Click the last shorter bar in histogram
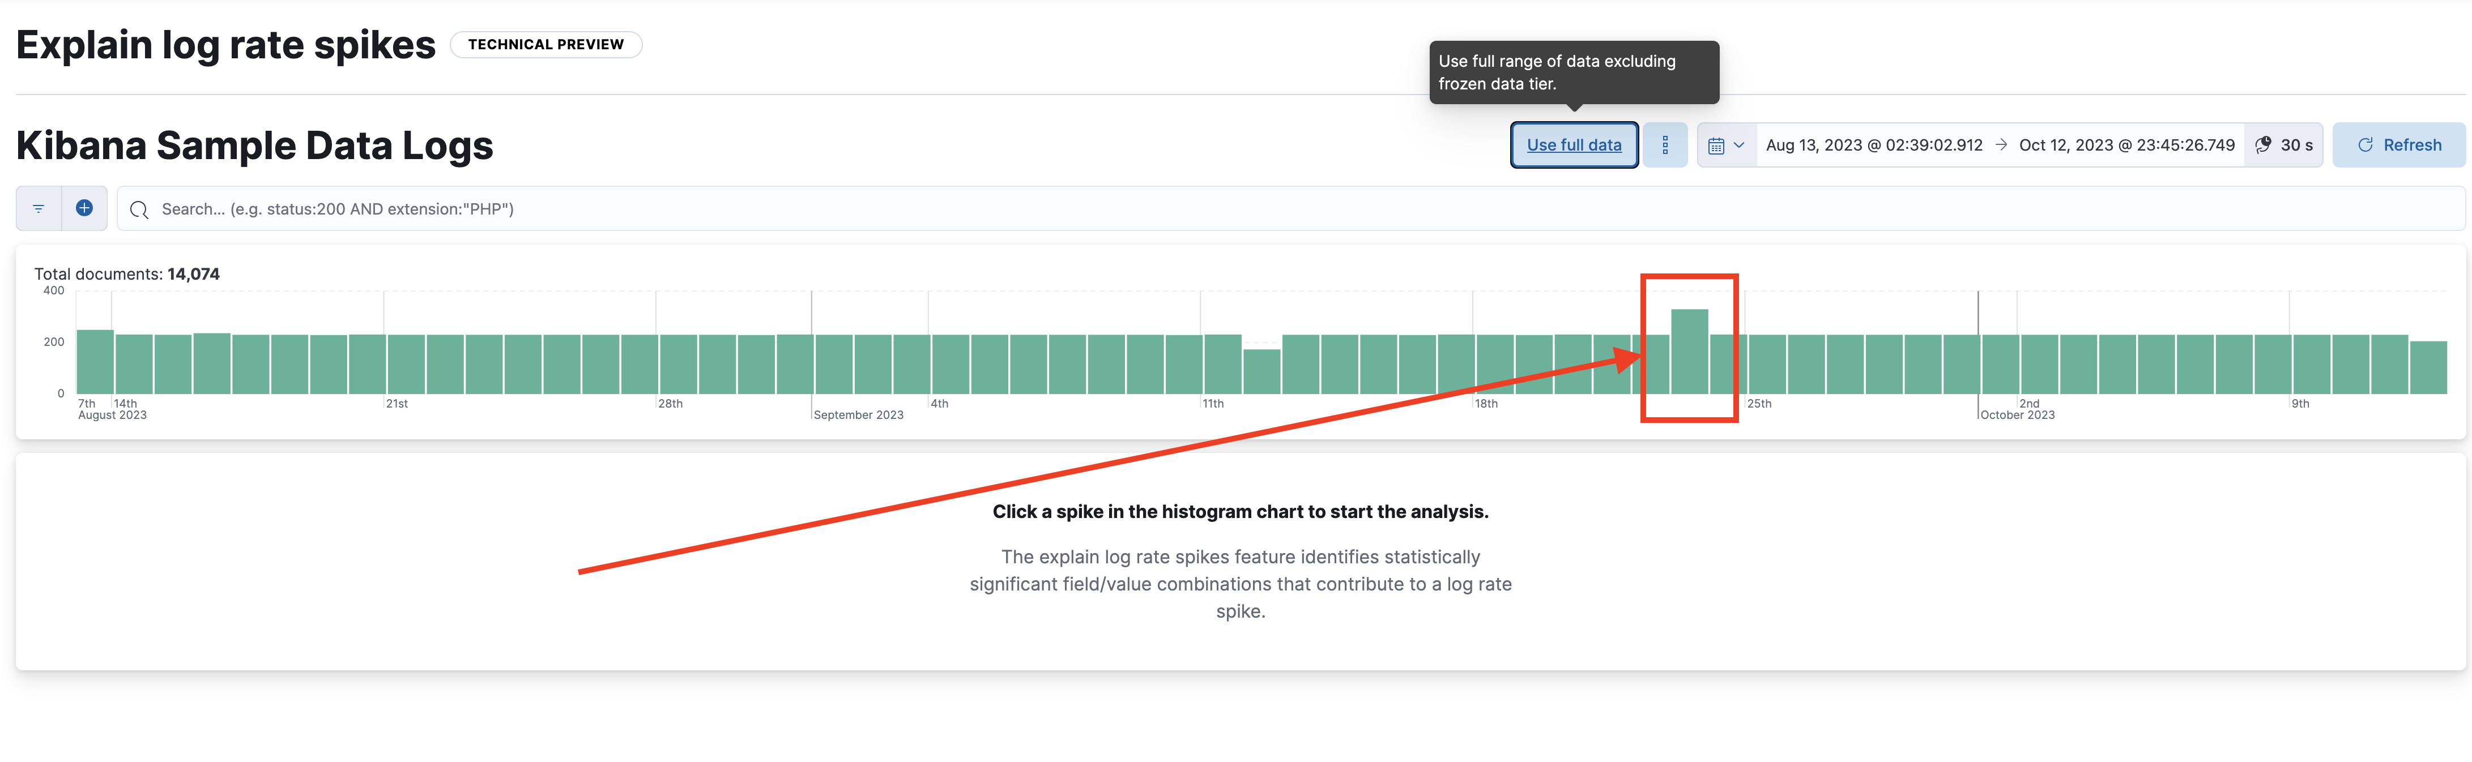The height and width of the screenshot is (762, 2472). pyautogui.click(x=2428, y=367)
